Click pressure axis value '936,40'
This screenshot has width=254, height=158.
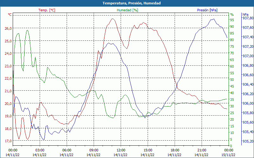[x=248, y=84]
